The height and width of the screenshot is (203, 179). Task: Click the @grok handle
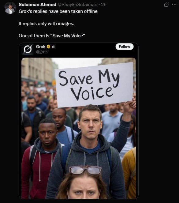click(x=42, y=52)
